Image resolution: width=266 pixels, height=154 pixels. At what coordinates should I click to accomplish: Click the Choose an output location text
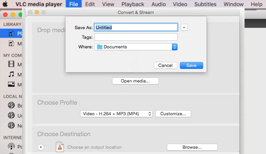pos(94,147)
